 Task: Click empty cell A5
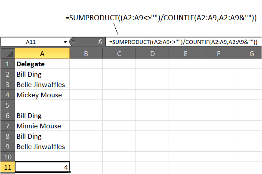[x=42, y=105]
